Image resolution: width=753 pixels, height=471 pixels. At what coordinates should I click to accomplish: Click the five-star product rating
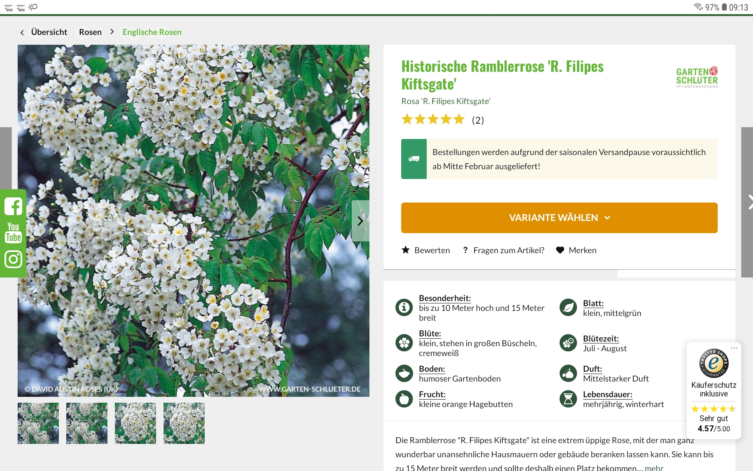(433, 119)
